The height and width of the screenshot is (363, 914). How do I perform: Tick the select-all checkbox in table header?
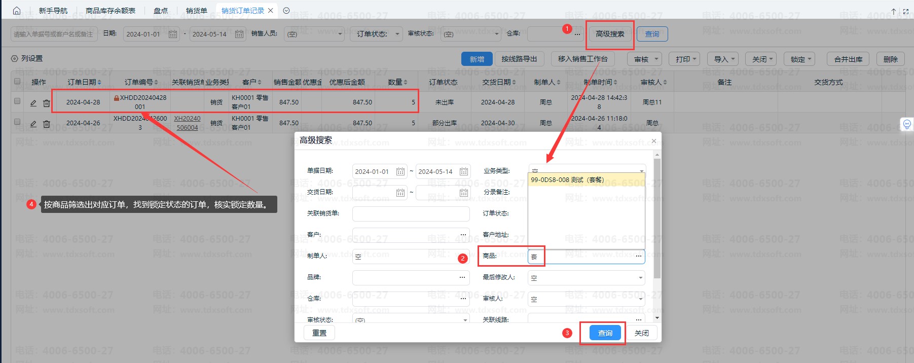17,81
